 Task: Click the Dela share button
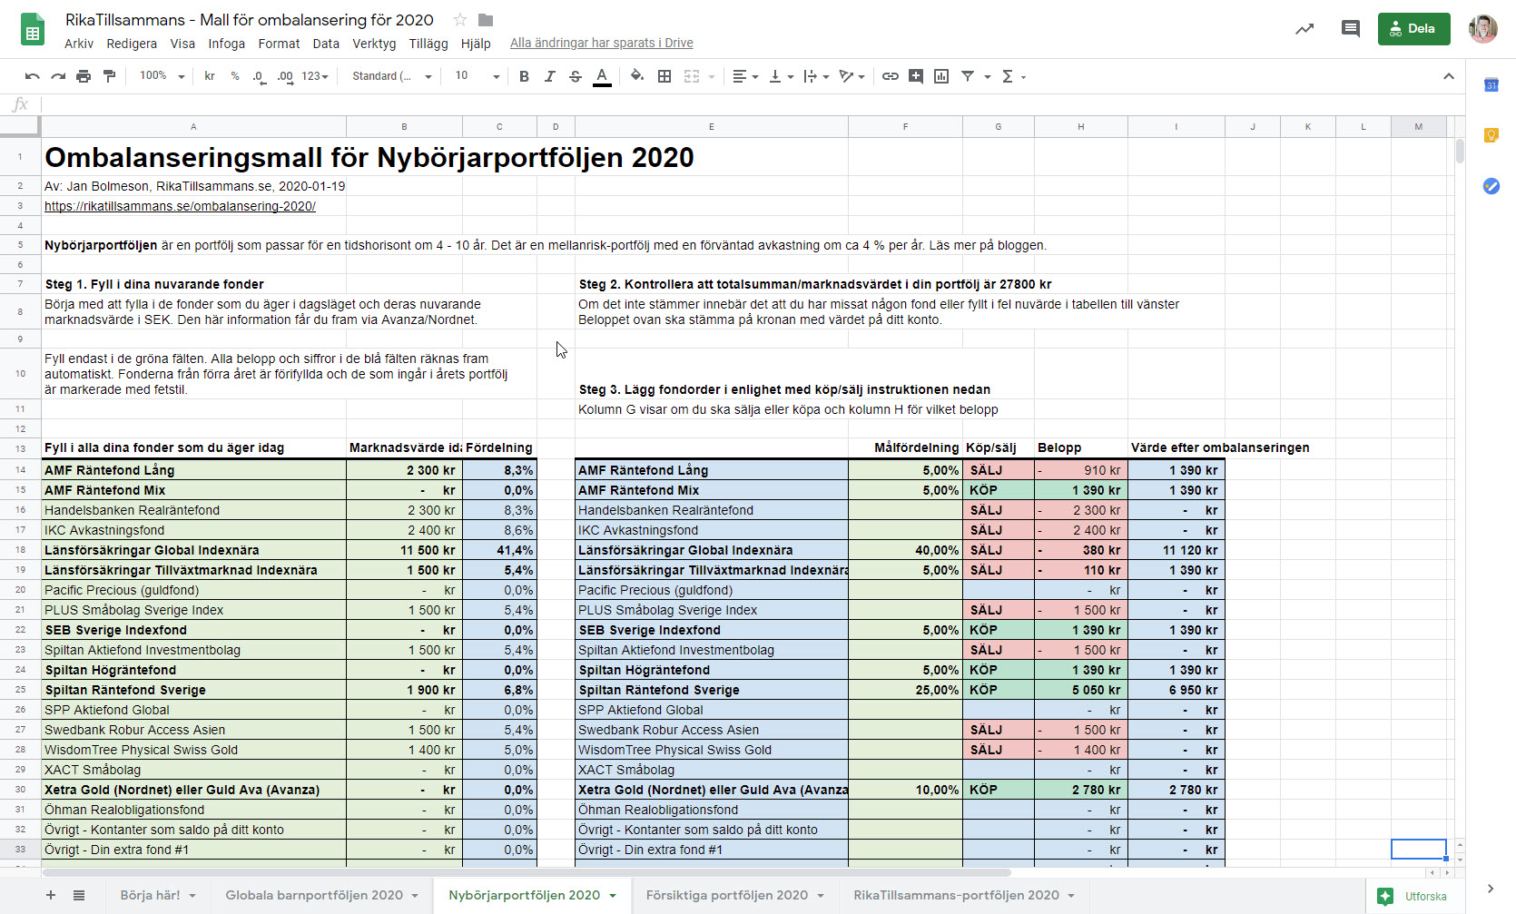pyautogui.click(x=1413, y=29)
